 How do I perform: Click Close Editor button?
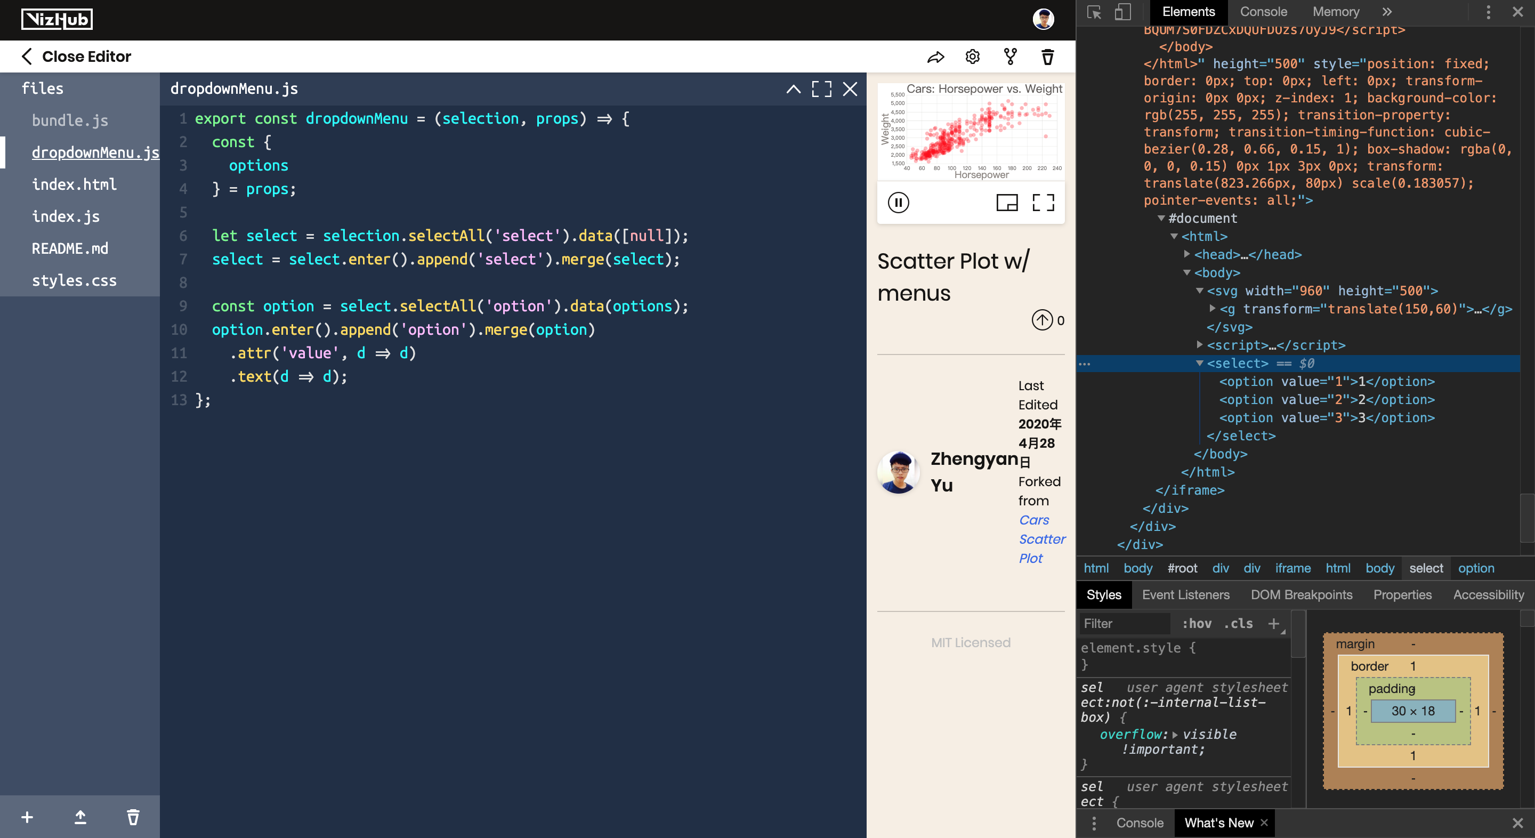tap(76, 57)
